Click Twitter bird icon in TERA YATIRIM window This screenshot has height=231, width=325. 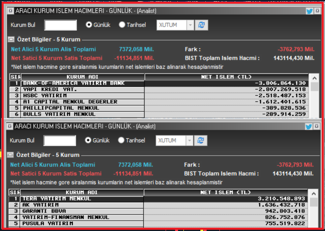(x=308, y=126)
